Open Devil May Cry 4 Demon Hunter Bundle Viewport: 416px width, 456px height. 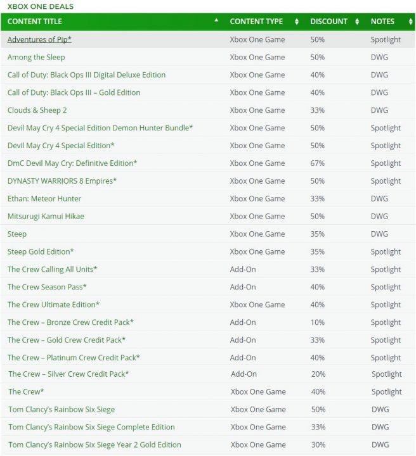click(100, 128)
